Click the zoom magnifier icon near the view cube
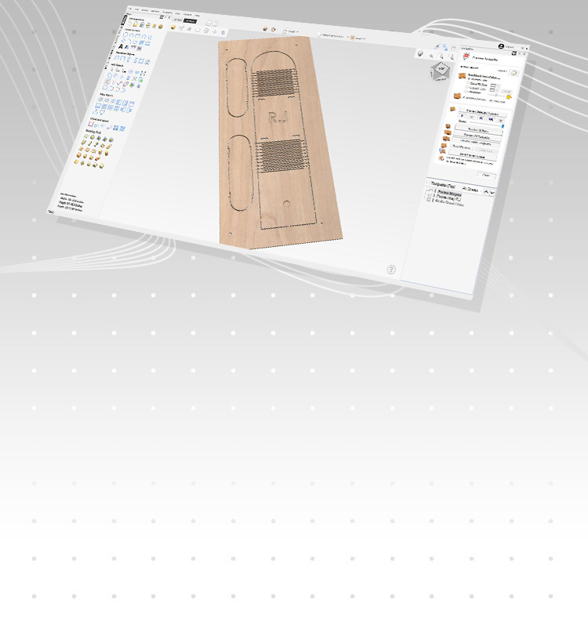Viewport: 588px width, 627px height. [x=431, y=56]
